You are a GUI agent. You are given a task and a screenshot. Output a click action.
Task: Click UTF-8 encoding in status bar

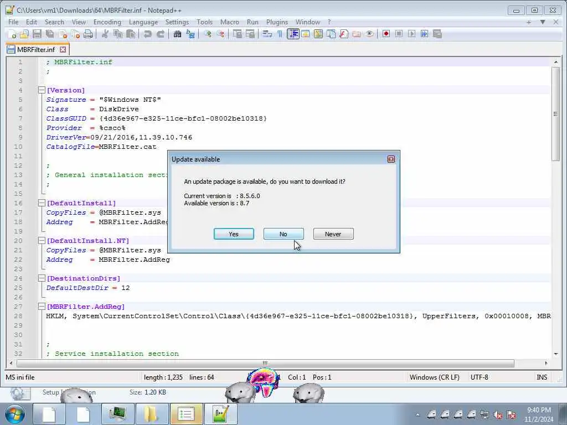479,377
